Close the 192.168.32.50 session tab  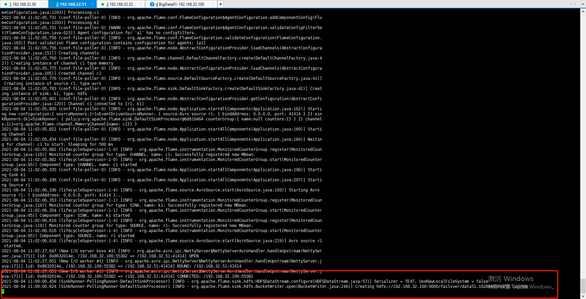pyautogui.click(x=44, y=4)
